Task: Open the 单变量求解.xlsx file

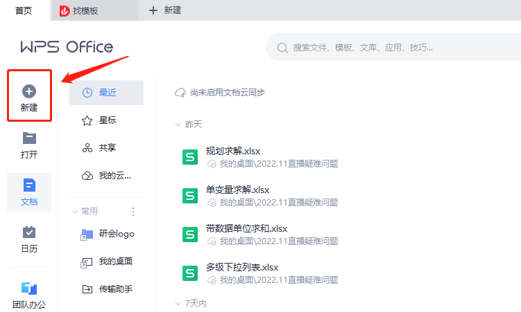Action: (x=237, y=190)
